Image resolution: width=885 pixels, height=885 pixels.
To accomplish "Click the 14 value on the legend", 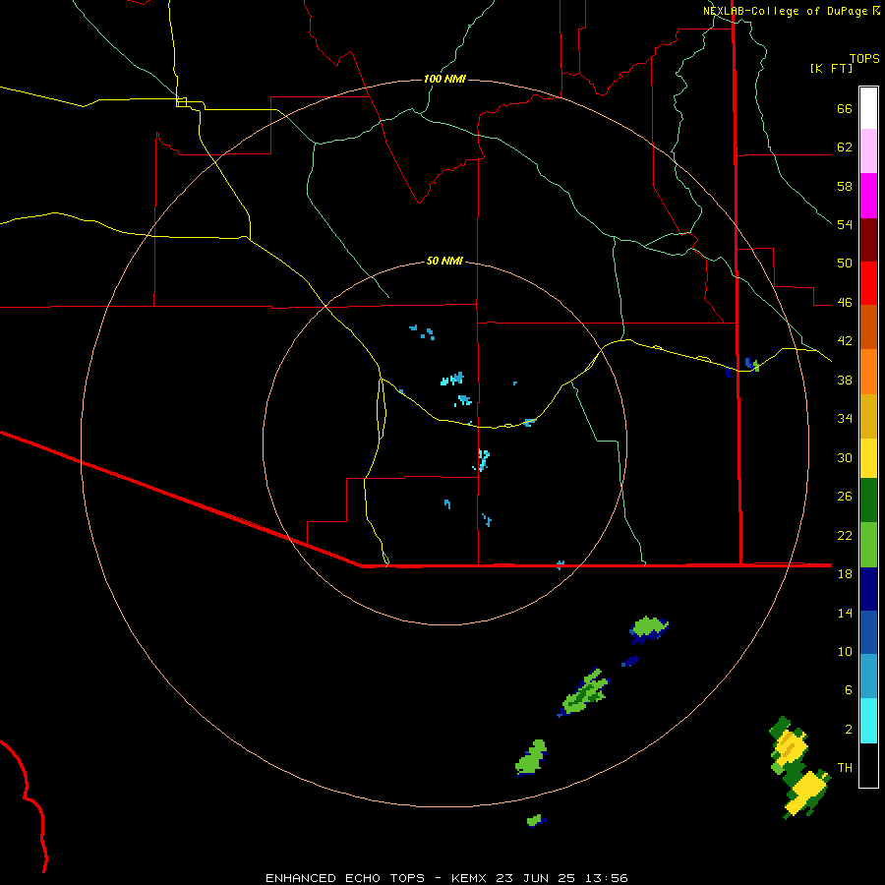I will (x=845, y=613).
